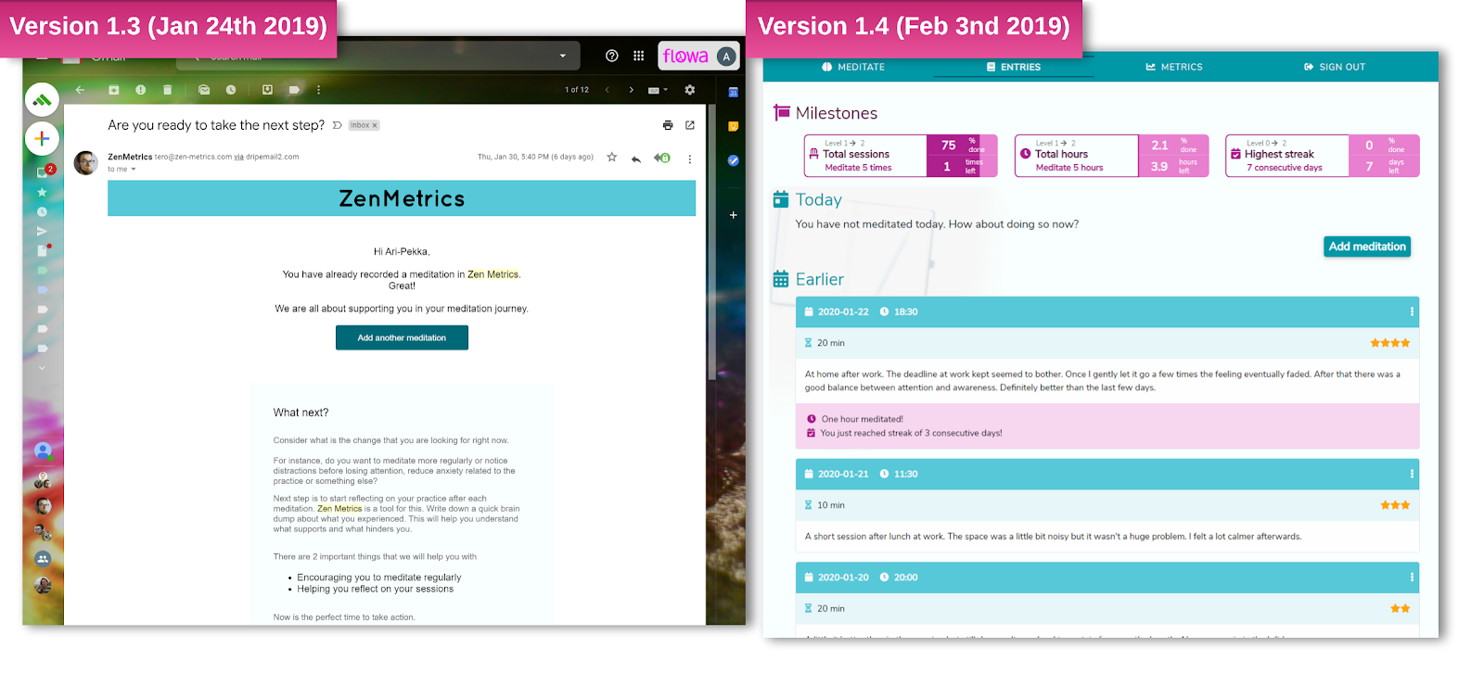Remove Inbox label via x chip
The height and width of the screenshot is (673, 1484).
click(375, 125)
